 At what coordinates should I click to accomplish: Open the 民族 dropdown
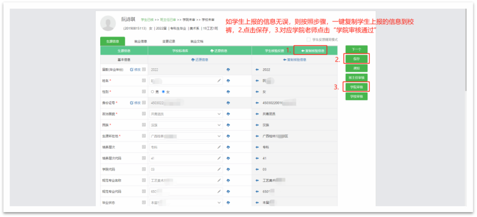187,125
